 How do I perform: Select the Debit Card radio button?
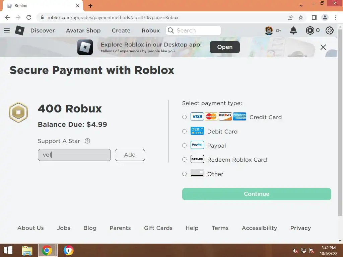pos(185,131)
